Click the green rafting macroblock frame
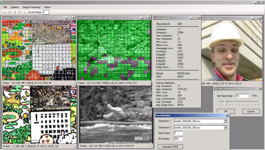The height and width of the screenshot is (150, 265). pos(114,50)
